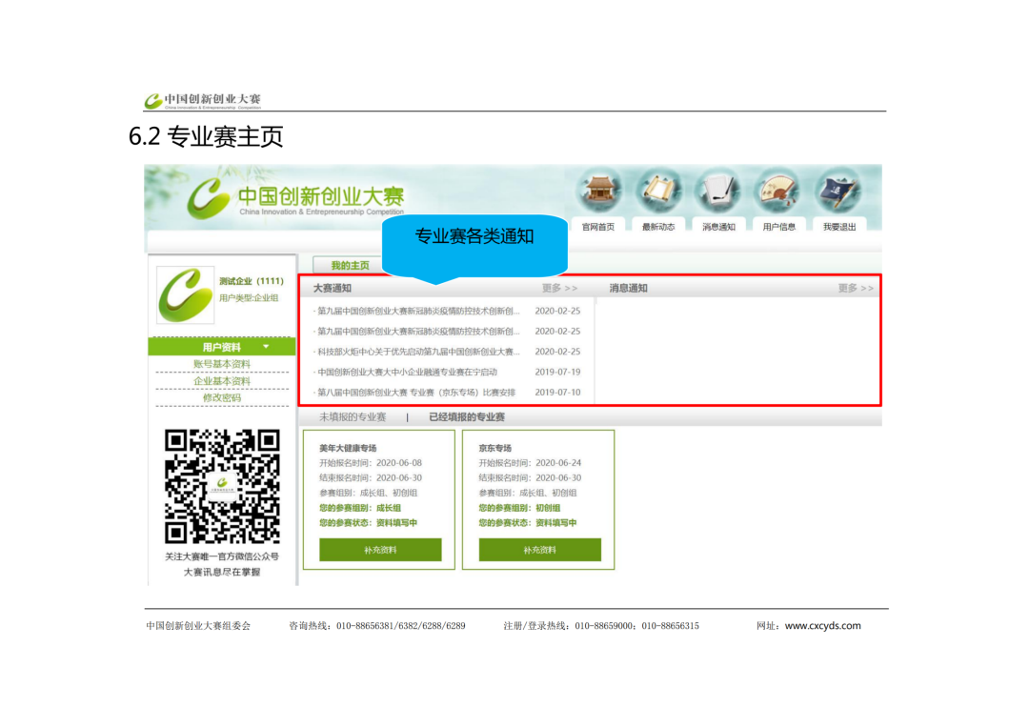Click the 我要退出 hat icon
The image size is (1029, 728).
click(x=839, y=192)
